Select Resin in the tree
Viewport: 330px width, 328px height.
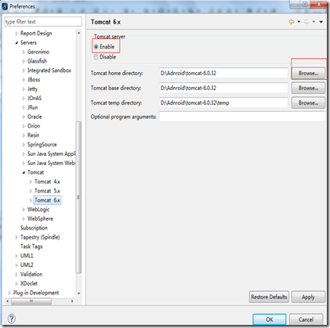click(33, 135)
